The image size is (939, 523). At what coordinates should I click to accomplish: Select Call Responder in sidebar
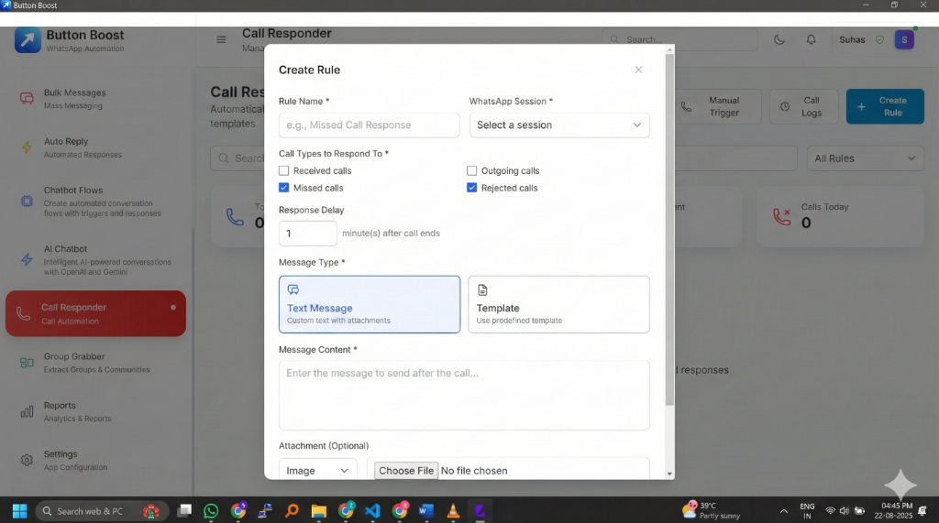tap(95, 313)
